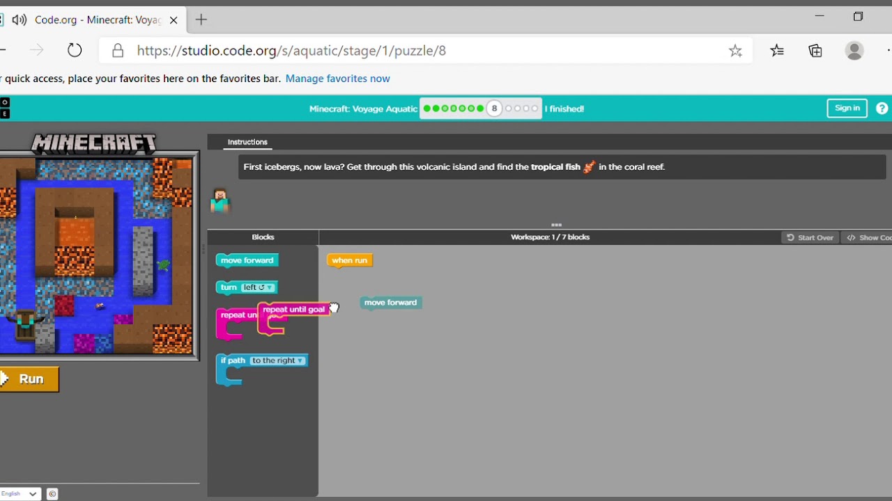Reload the page with the refresh icon
The width and height of the screenshot is (892, 501).
coord(75,50)
